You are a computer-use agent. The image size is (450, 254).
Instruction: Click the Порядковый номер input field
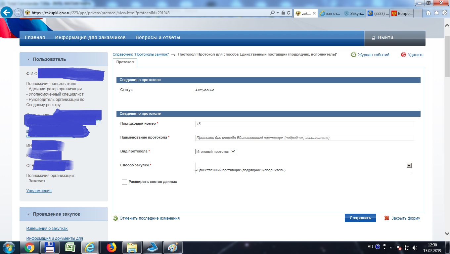point(304,124)
